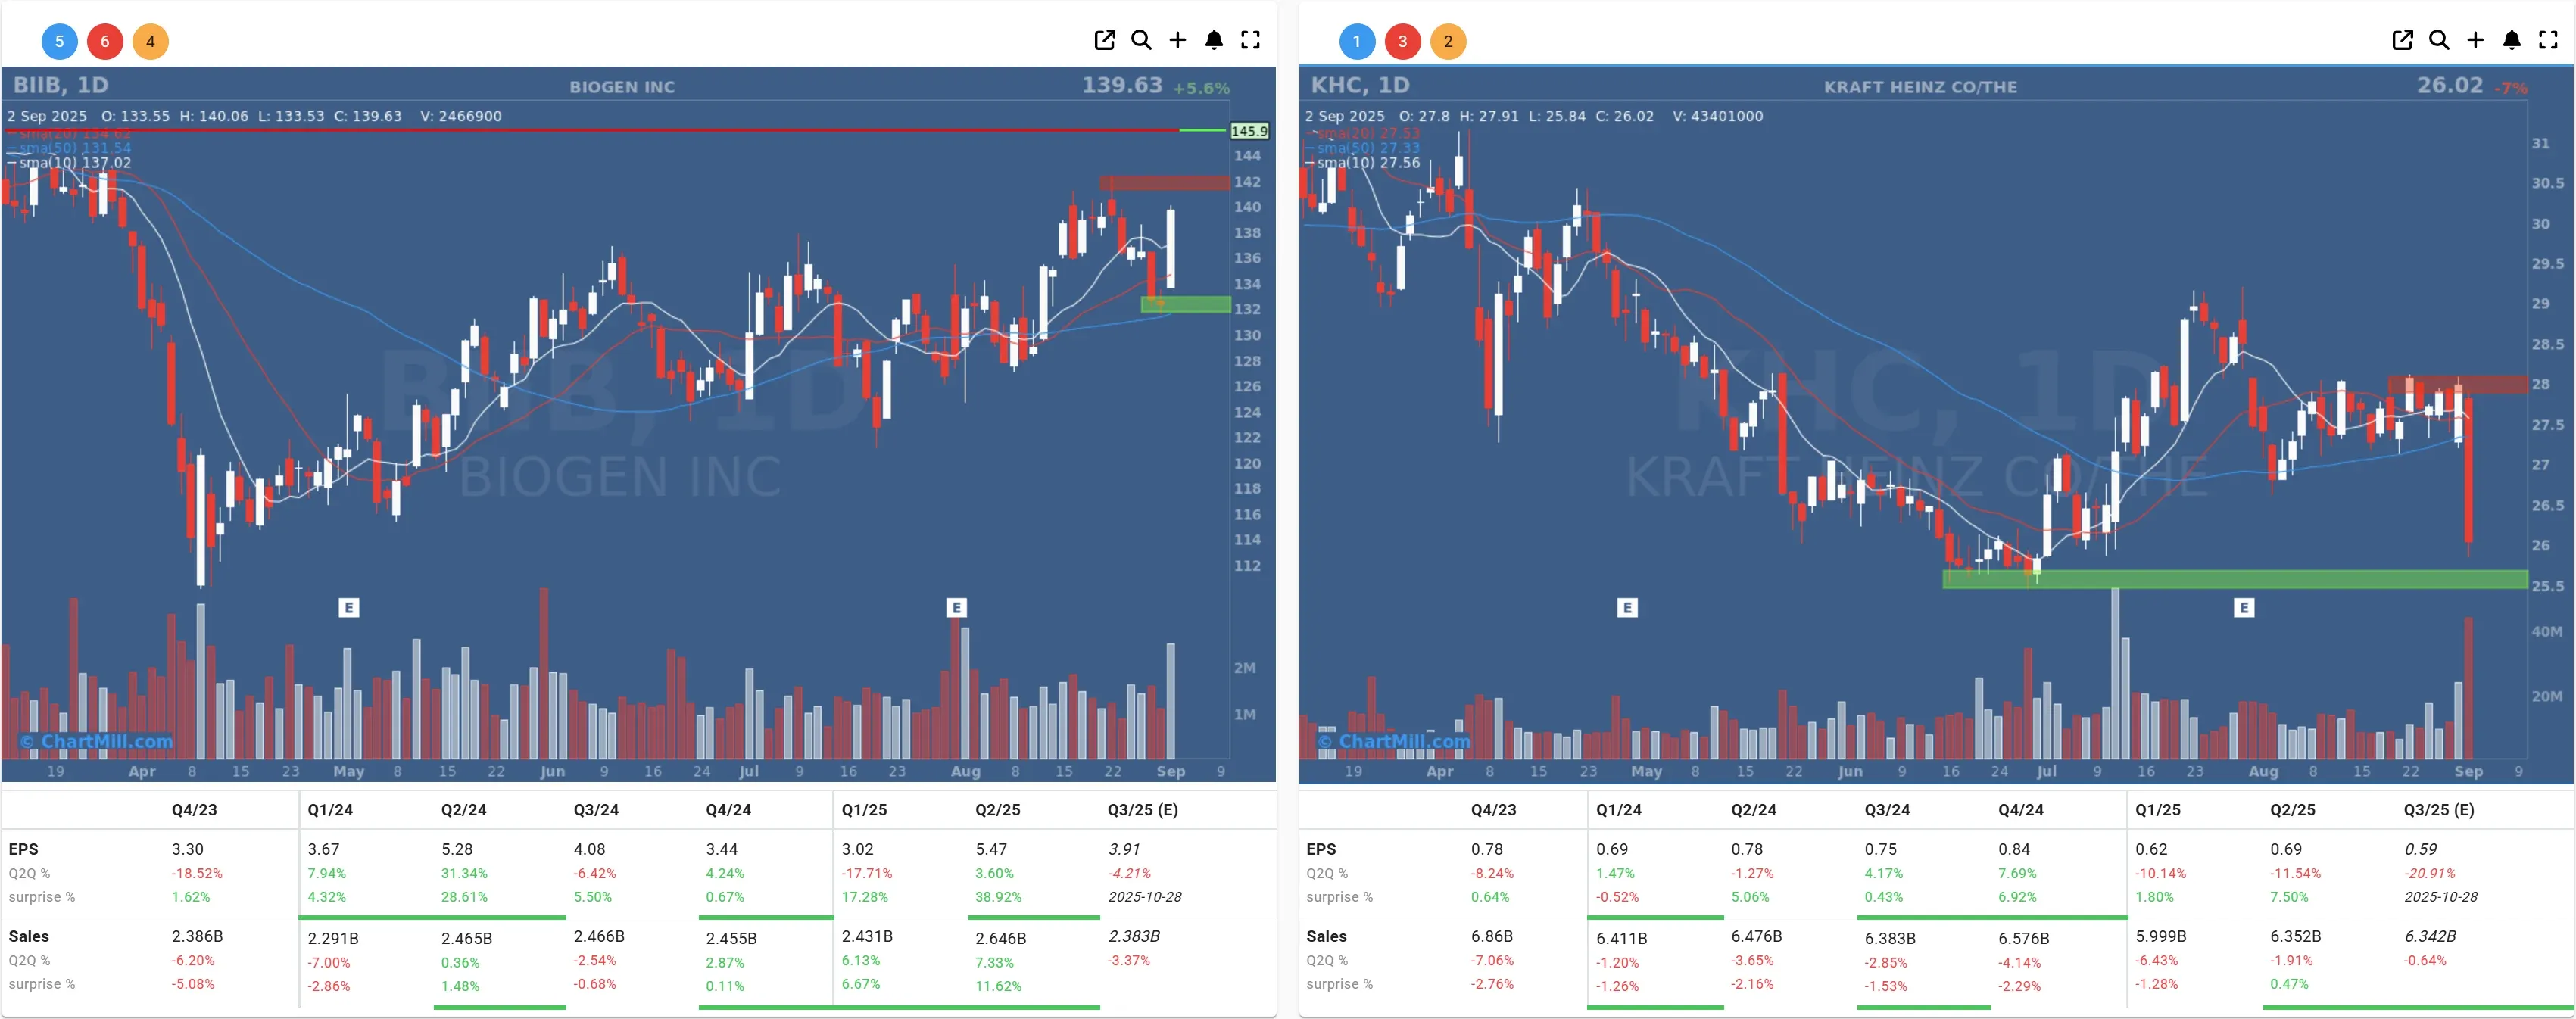Expand KHC chart to fullscreen
Screen dimensions: 2576x1019
[2548, 40]
